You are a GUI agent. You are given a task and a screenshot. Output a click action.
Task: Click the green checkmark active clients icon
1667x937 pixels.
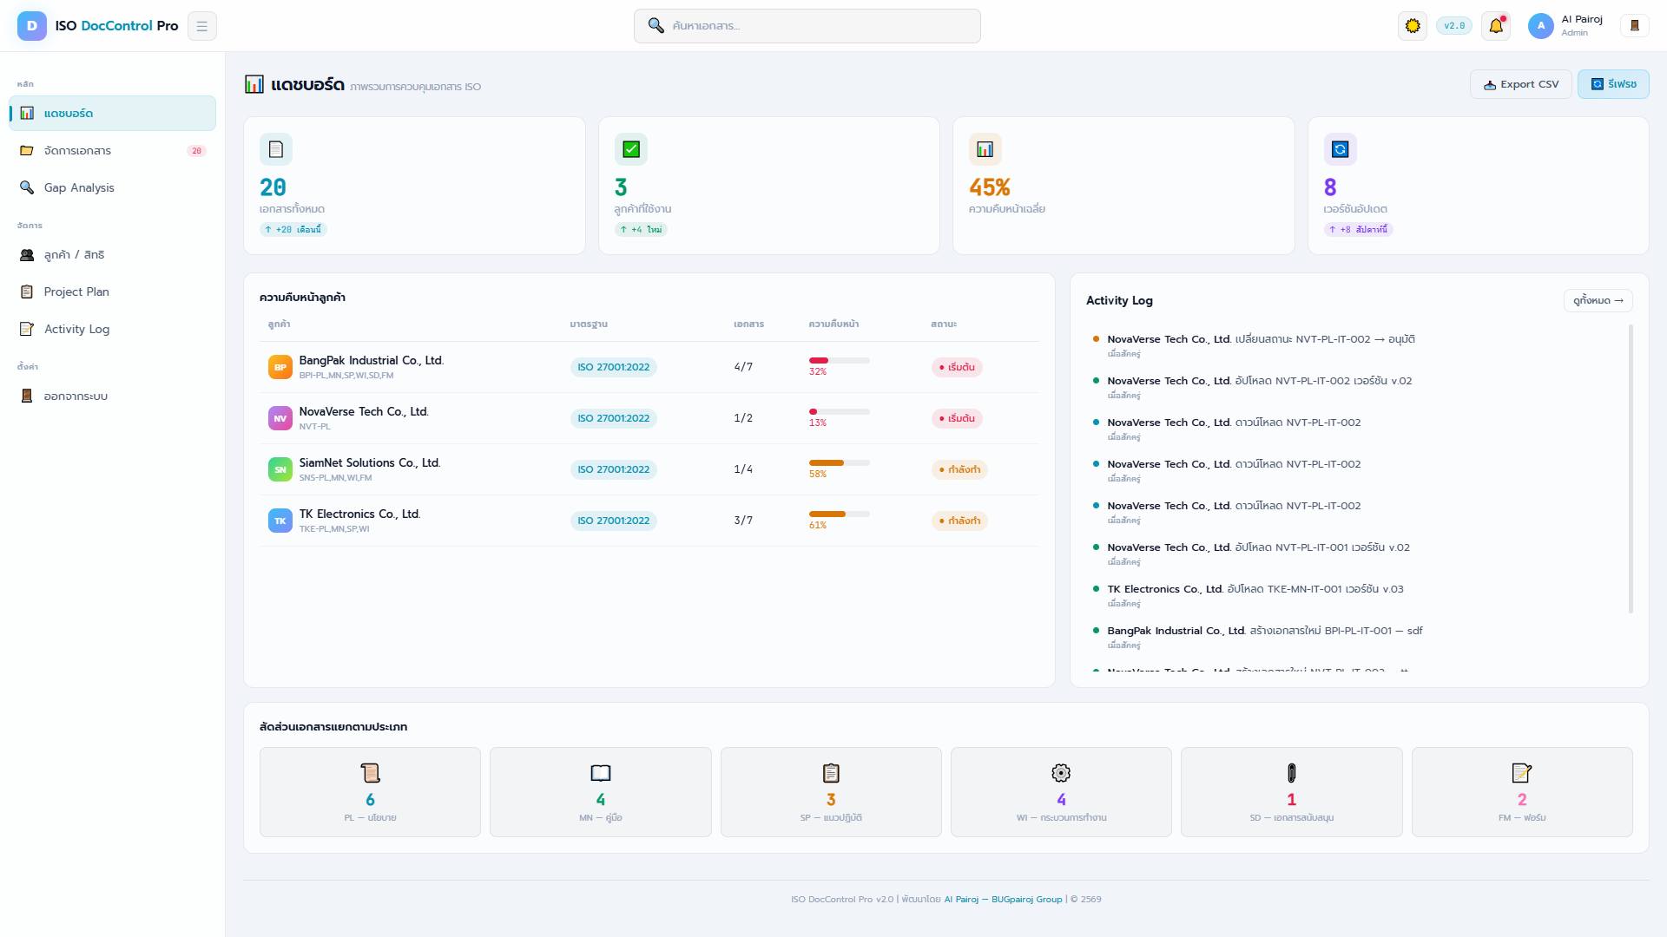coord(631,149)
